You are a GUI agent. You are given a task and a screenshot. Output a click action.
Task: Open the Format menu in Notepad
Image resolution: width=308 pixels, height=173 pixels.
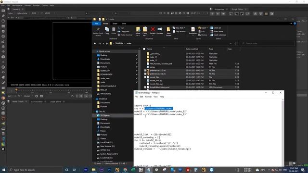(x=148, y=97)
